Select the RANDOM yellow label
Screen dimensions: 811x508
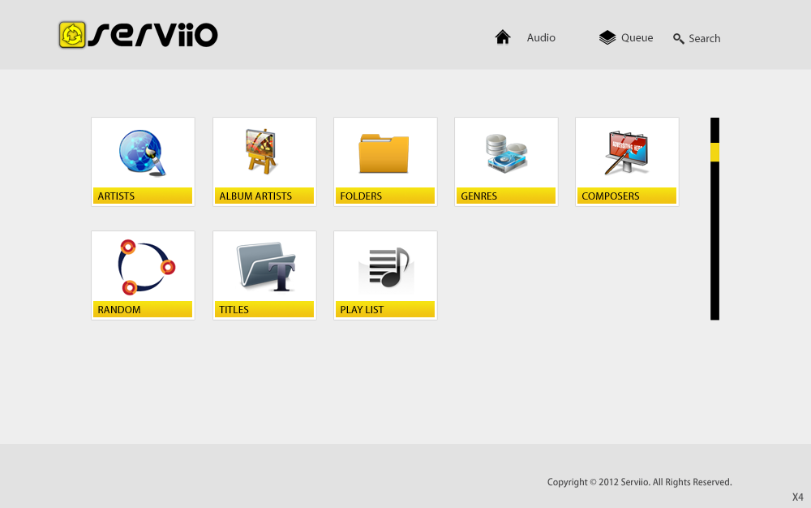pos(143,309)
